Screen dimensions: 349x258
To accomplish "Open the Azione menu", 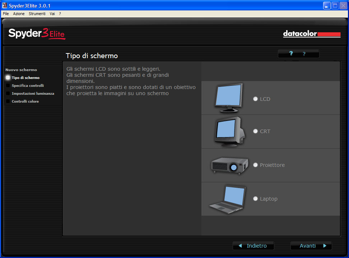I will point(19,14).
